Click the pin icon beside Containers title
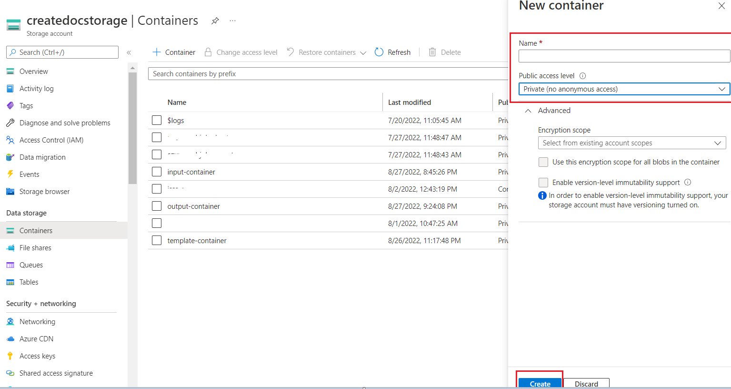Image resolution: width=731 pixels, height=389 pixels. pos(215,21)
